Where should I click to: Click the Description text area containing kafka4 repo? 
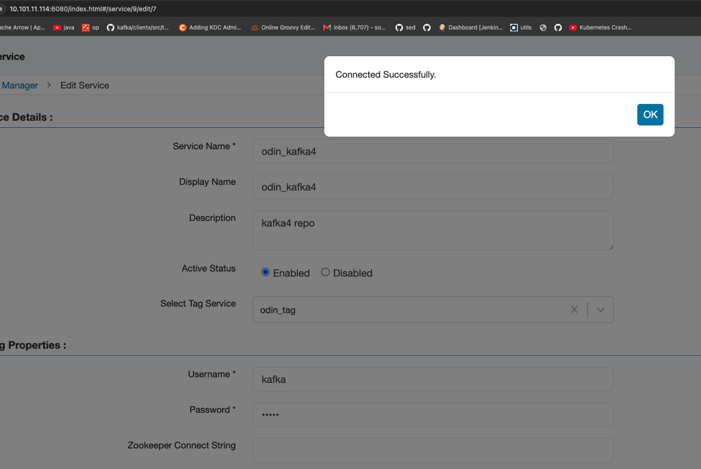(433, 230)
